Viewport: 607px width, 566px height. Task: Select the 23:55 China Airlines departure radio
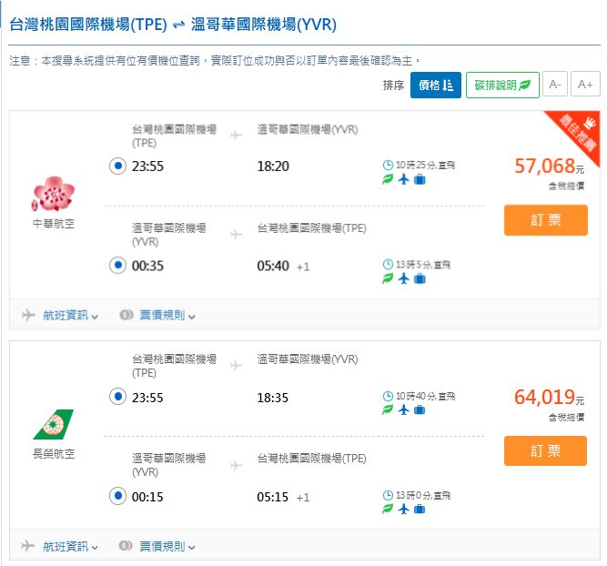point(116,166)
